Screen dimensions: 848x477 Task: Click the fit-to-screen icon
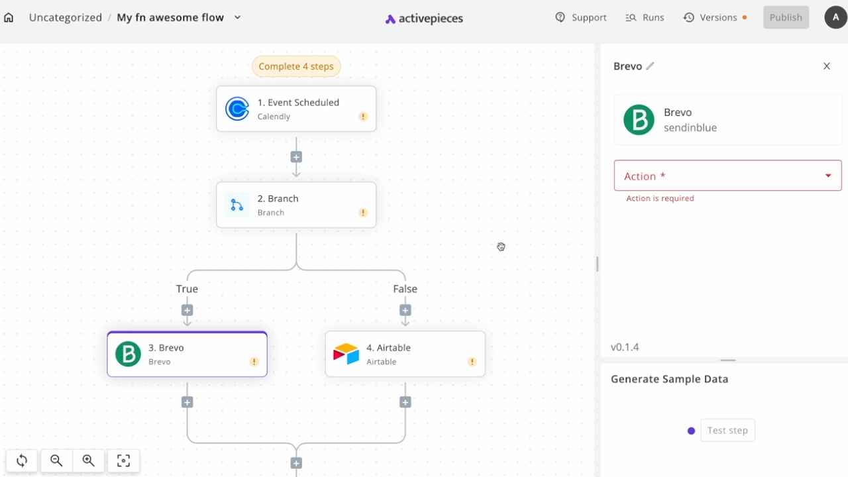point(123,460)
